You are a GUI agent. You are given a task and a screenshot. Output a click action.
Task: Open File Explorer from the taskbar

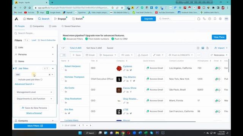117,133
